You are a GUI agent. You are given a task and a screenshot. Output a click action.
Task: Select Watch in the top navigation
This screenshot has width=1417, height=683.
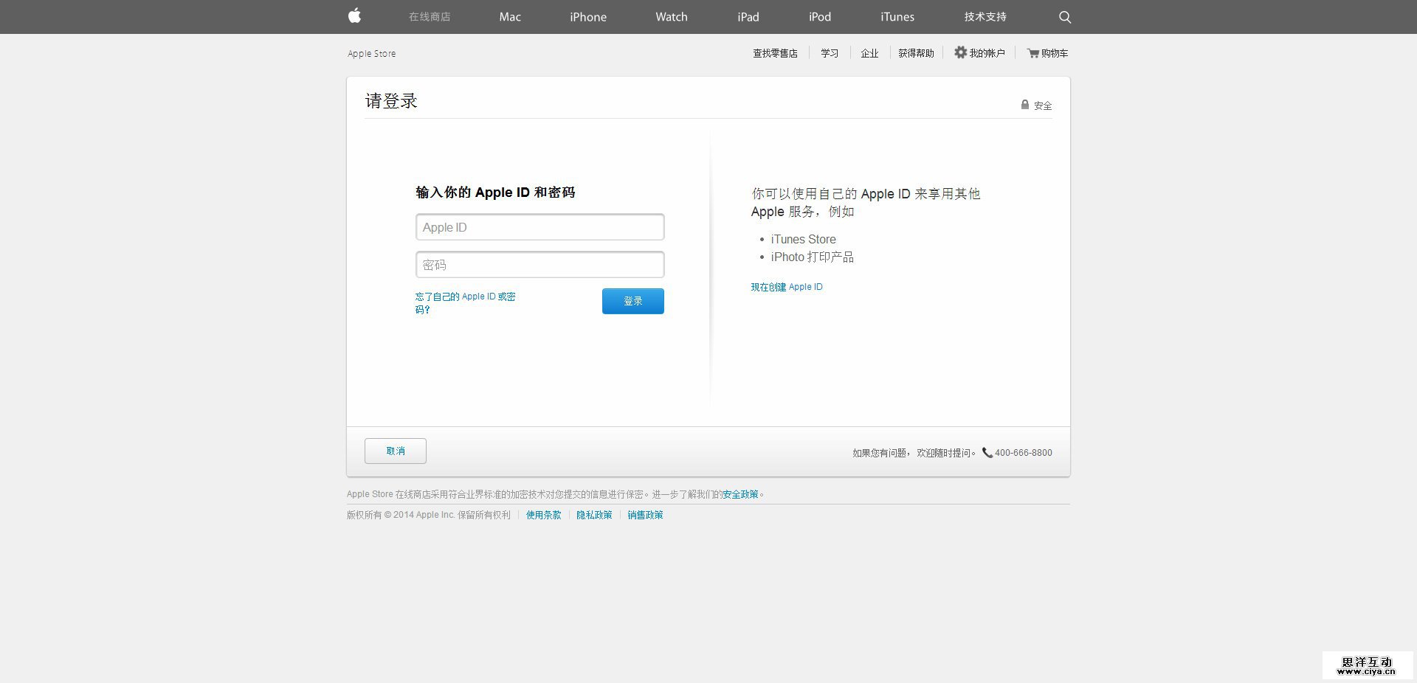point(671,17)
